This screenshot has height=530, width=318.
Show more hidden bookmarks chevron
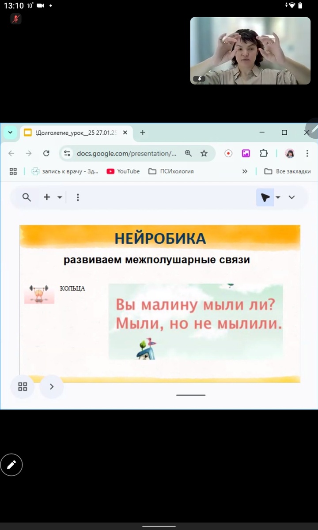[x=245, y=171]
